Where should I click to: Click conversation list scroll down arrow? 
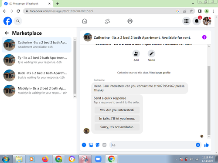(75, 96)
